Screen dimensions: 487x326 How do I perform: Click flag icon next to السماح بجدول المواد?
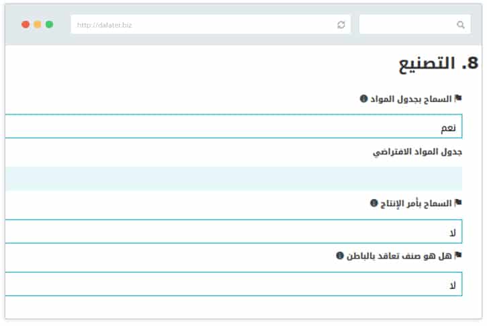click(x=458, y=99)
